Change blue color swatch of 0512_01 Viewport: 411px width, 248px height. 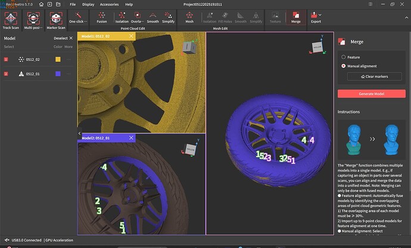click(58, 74)
